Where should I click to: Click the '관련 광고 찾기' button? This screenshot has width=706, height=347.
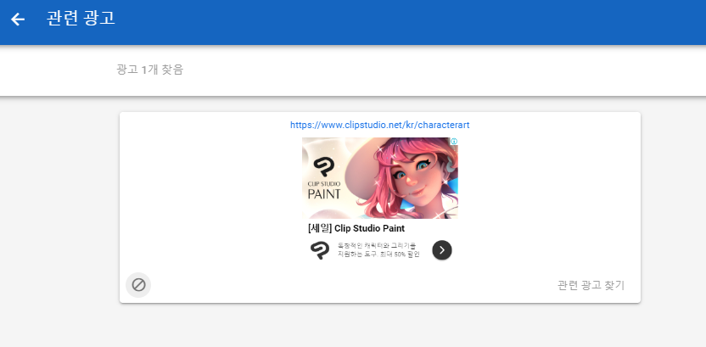point(591,285)
